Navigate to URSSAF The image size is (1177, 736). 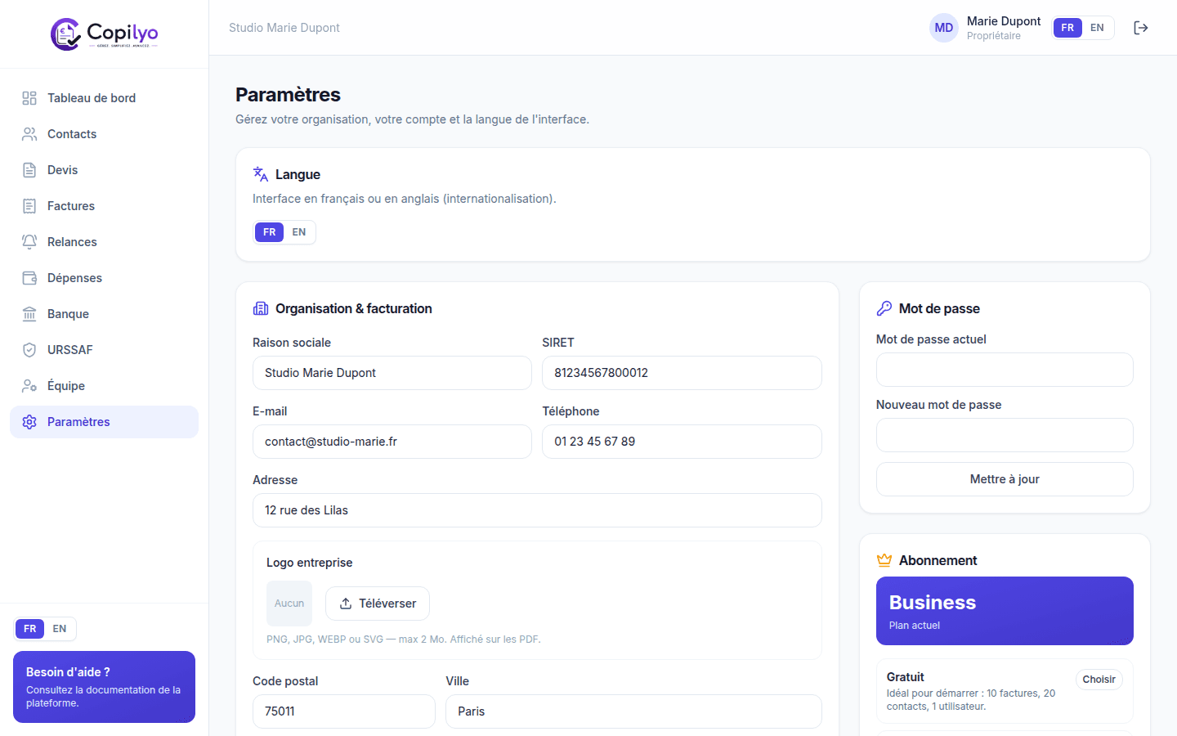click(x=104, y=350)
